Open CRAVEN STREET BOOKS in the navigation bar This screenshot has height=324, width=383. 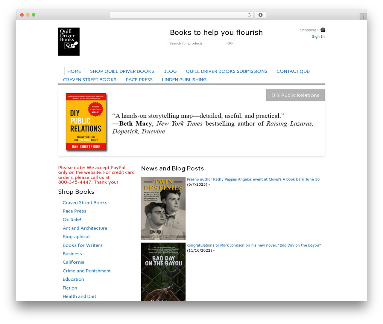[x=90, y=80]
